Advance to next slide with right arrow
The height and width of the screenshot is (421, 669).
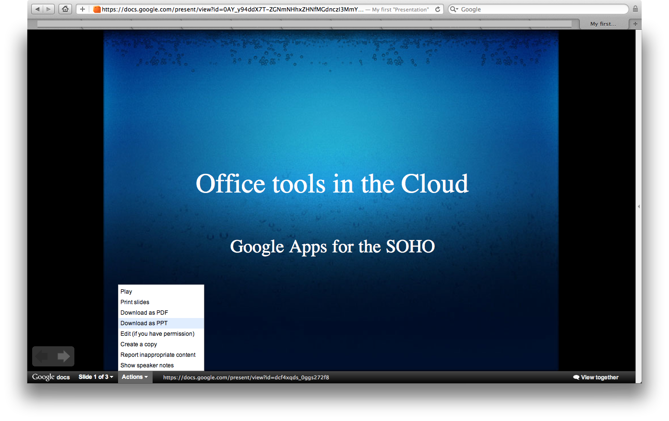[64, 356]
